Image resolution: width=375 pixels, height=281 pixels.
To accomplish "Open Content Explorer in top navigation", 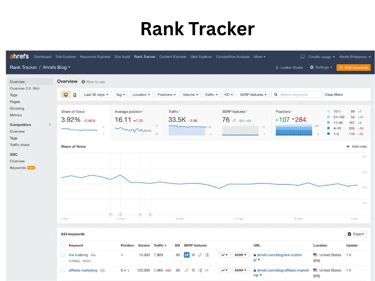I will (x=172, y=57).
